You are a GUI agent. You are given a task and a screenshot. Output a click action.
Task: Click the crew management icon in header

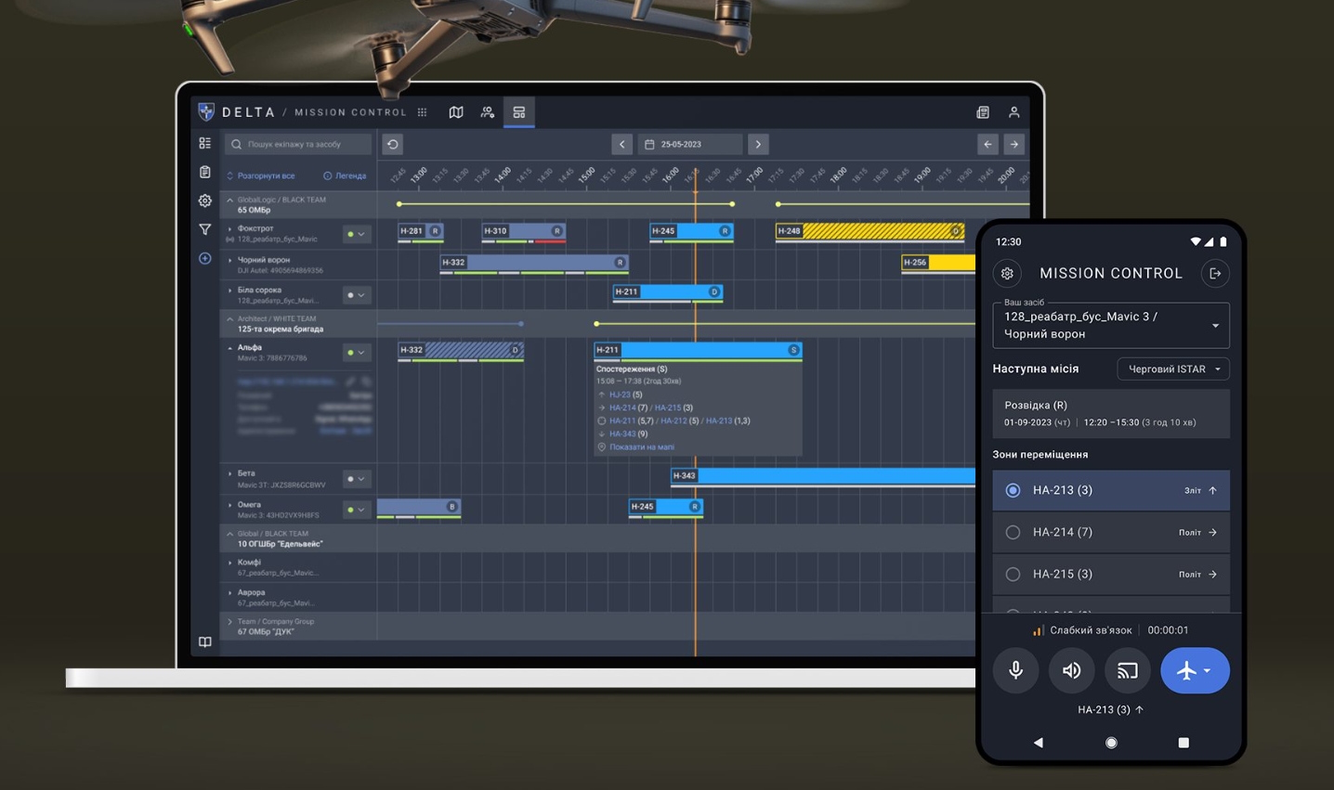coord(488,112)
